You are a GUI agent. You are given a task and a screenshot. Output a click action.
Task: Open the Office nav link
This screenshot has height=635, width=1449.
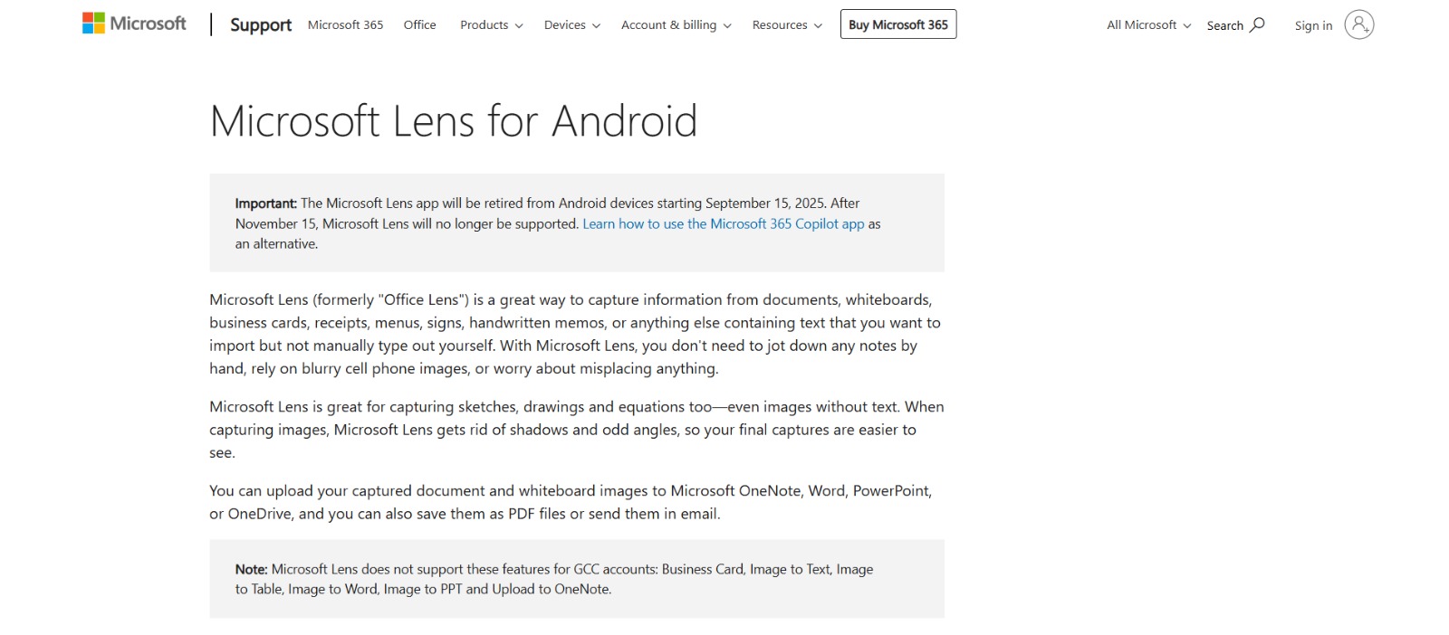click(419, 24)
